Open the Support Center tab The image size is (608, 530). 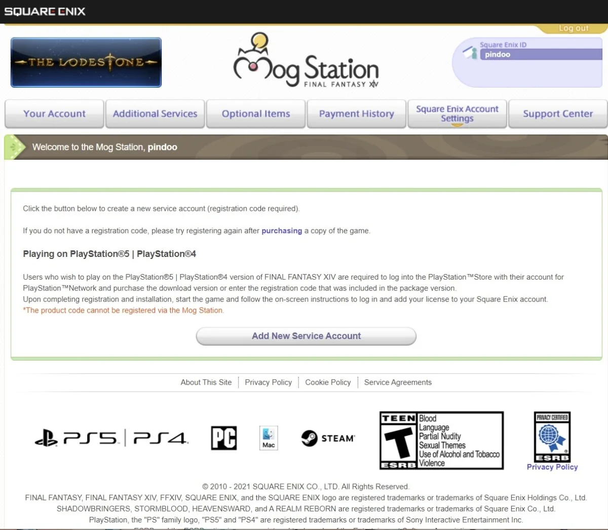(558, 114)
